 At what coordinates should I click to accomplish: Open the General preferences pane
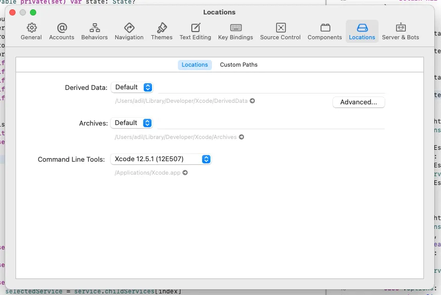(31, 32)
